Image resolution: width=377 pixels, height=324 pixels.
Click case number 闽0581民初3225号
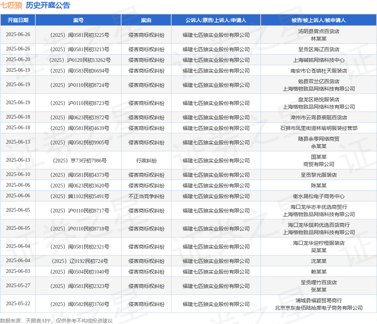pyautogui.click(x=80, y=35)
